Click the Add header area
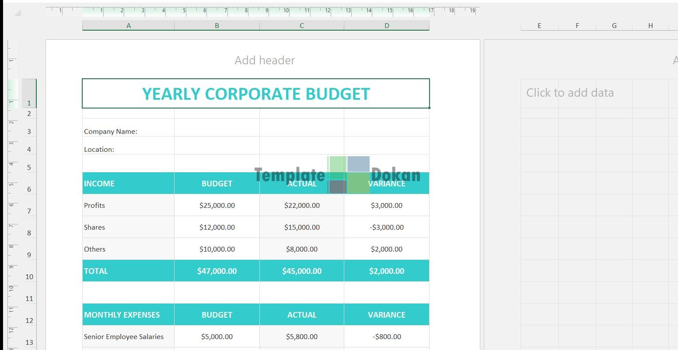This screenshot has width=678, height=350. pyautogui.click(x=264, y=60)
